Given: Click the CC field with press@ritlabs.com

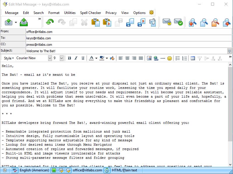Looking at the screenshot, I should (x=129, y=45).
